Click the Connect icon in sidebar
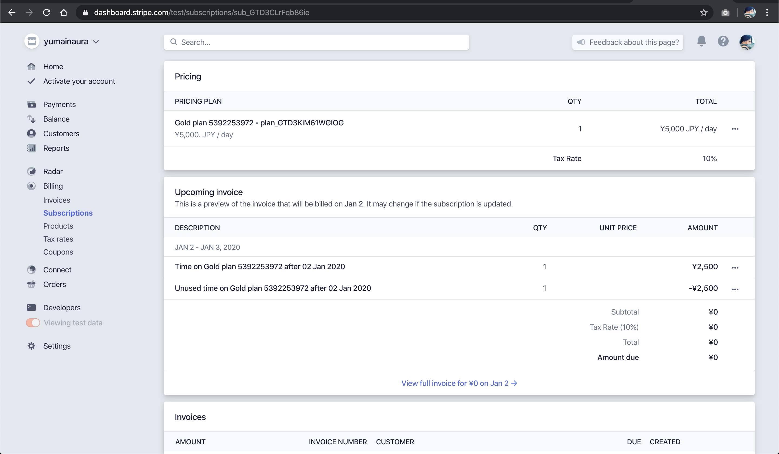This screenshot has height=454, width=779. coord(31,270)
